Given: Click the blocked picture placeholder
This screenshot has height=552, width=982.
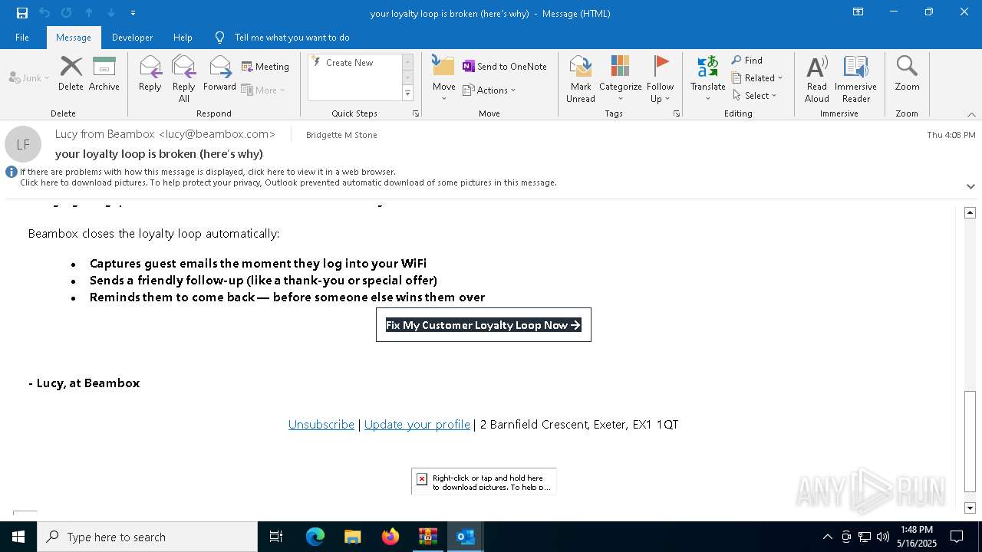Looking at the screenshot, I should tap(483, 481).
